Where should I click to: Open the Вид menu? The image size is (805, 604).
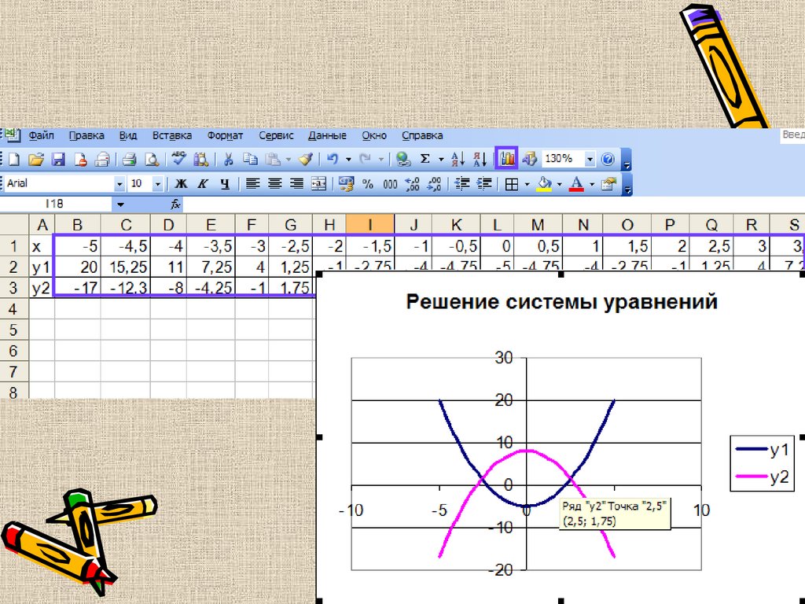128,135
